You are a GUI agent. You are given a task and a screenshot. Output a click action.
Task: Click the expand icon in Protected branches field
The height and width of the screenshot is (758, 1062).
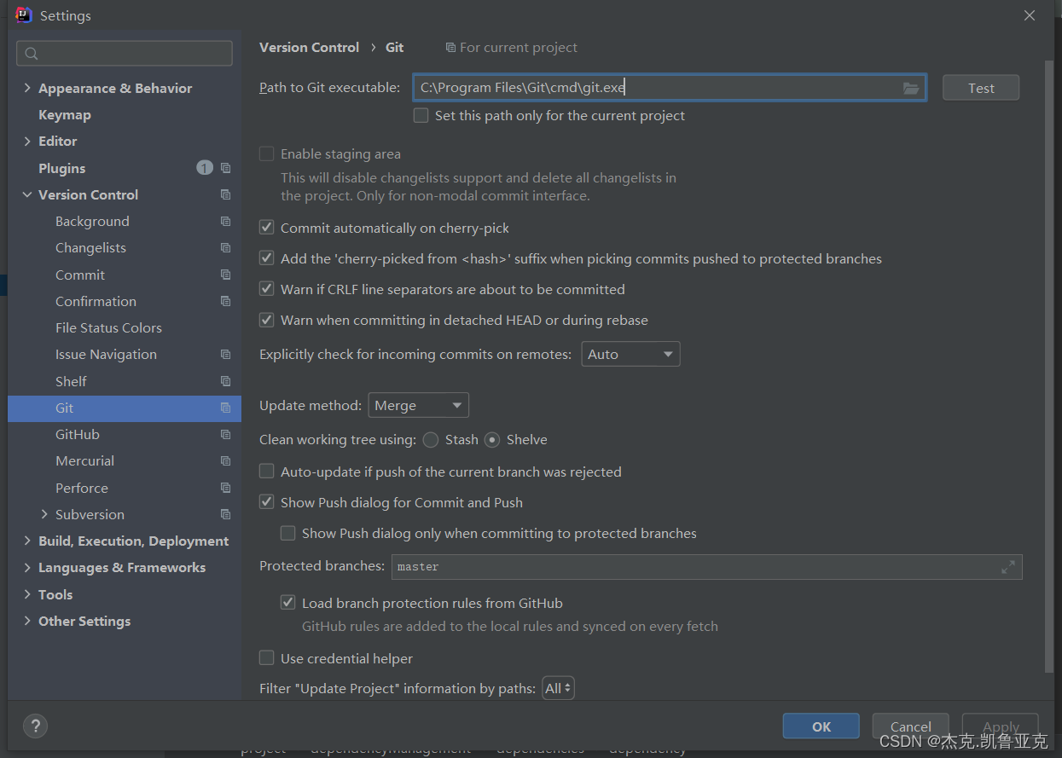(1007, 566)
